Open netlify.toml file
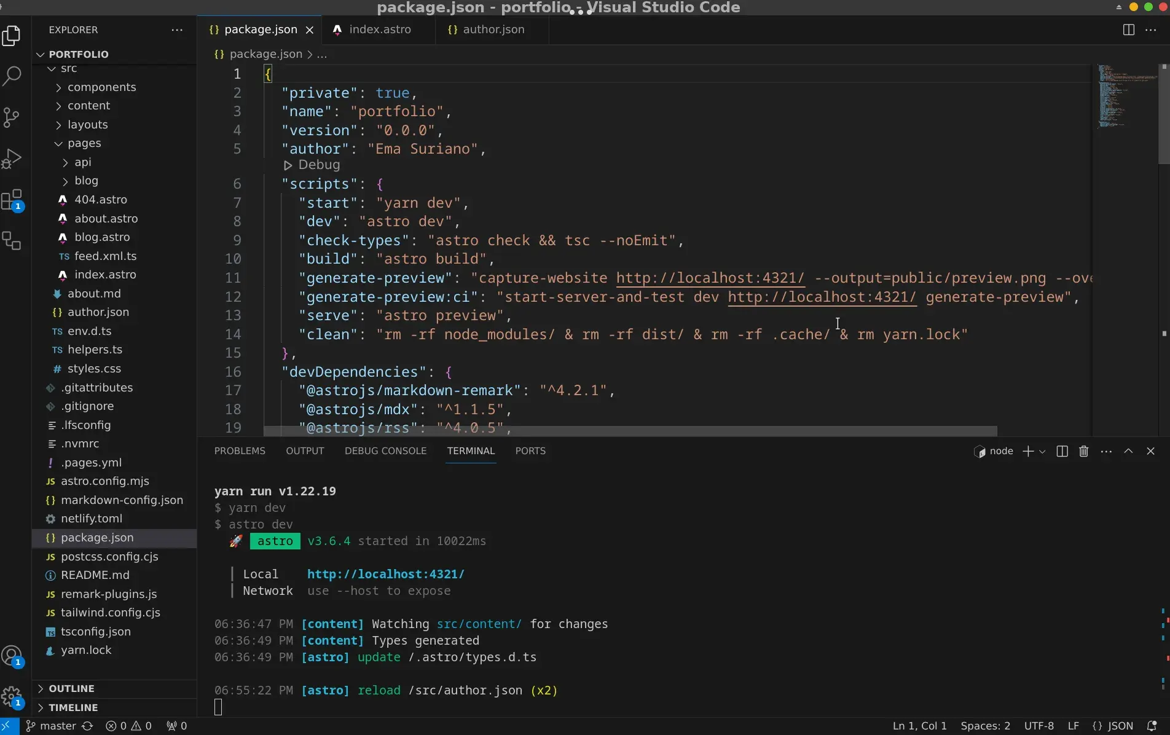 click(92, 519)
